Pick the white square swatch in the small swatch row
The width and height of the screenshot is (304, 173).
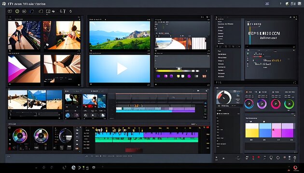coord(183,76)
